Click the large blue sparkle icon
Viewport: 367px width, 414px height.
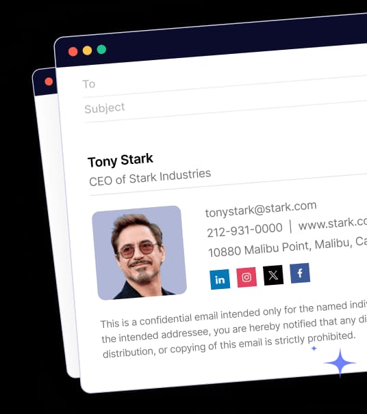point(340,363)
